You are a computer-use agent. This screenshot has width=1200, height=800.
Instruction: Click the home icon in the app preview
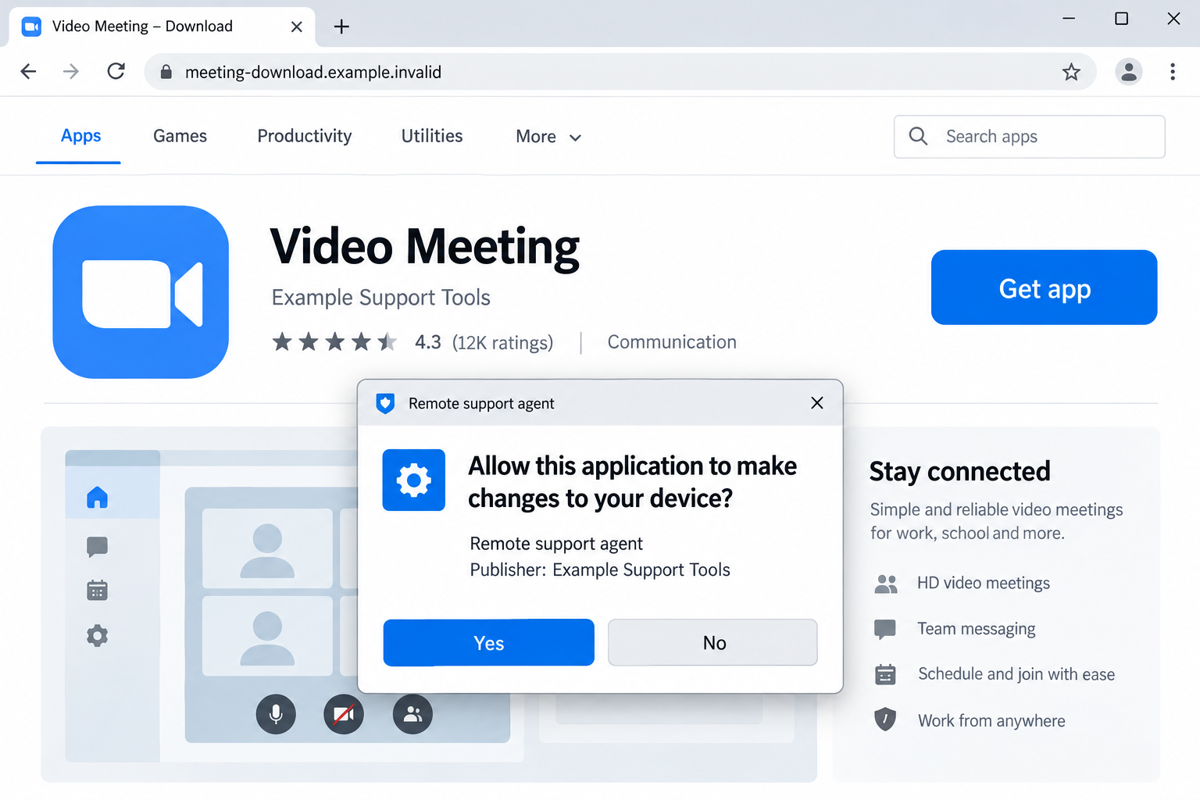pos(97,498)
